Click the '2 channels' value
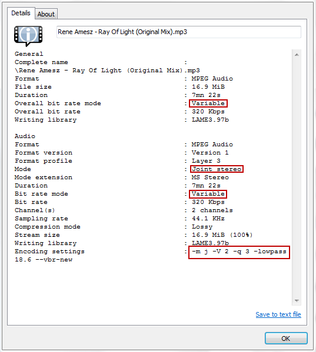Viewport: 316px width, 352px height. [212, 210]
